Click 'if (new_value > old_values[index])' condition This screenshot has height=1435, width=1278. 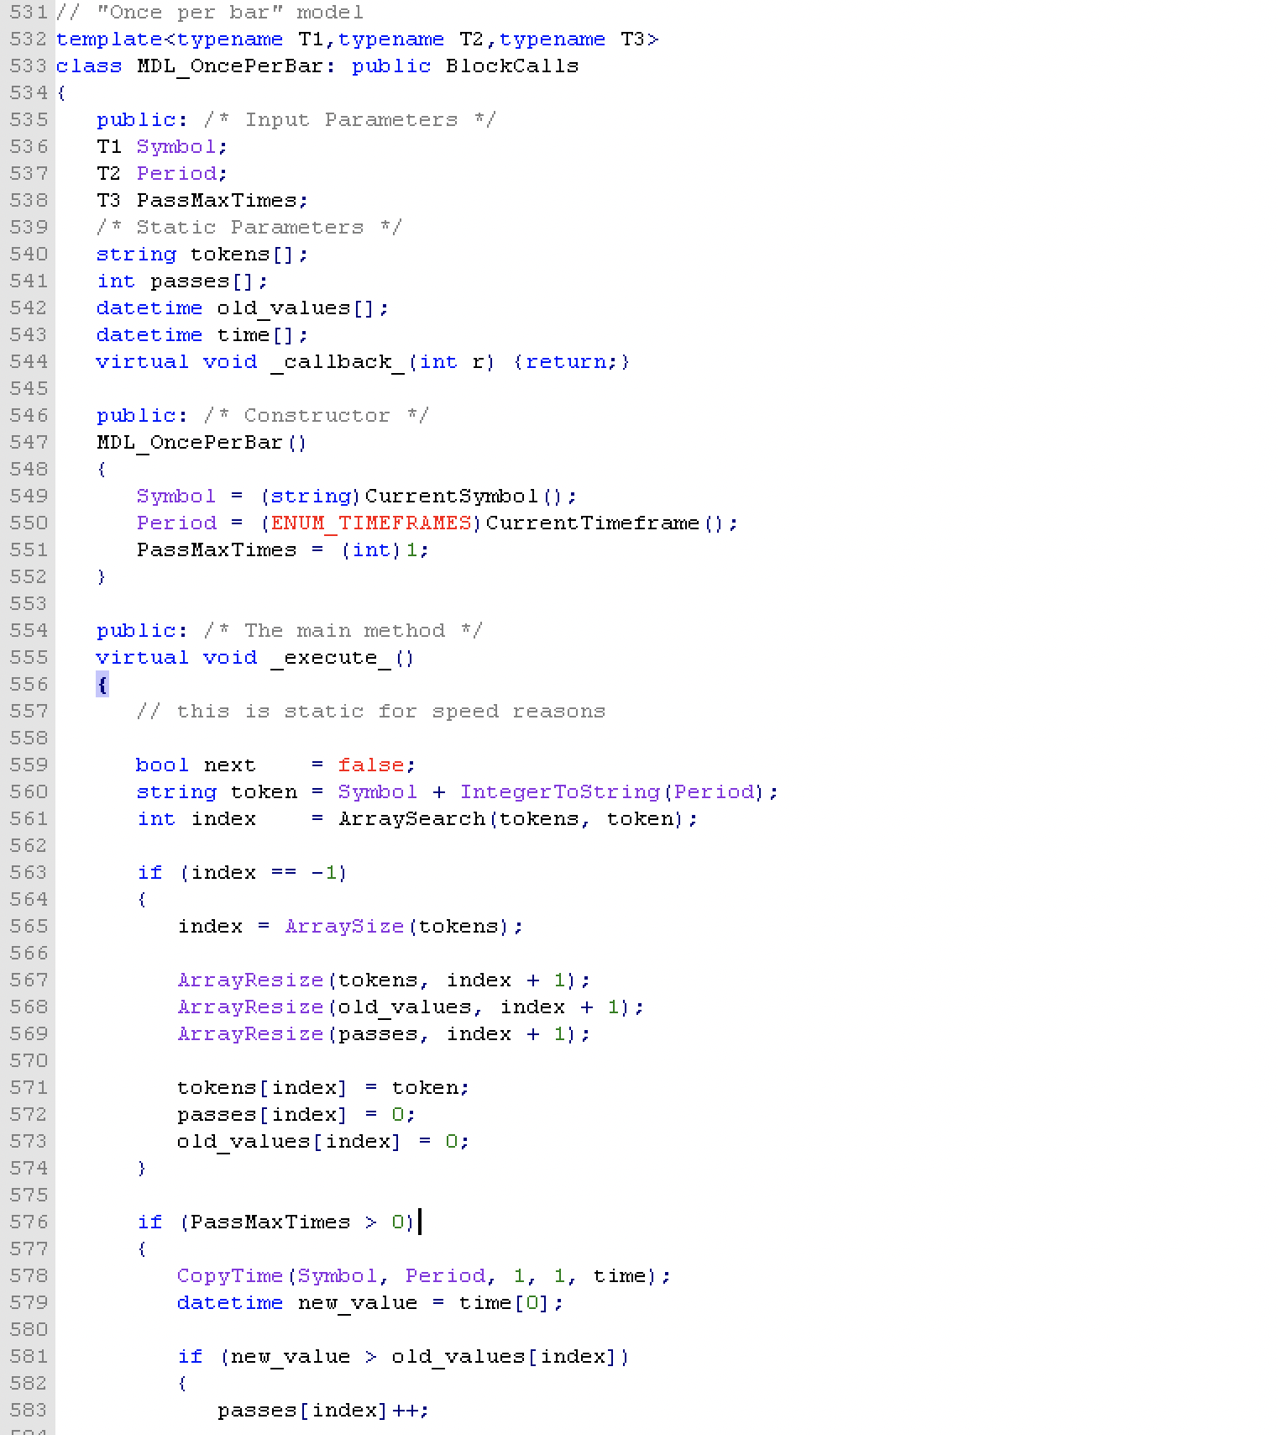pyautogui.click(x=404, y=1357)
